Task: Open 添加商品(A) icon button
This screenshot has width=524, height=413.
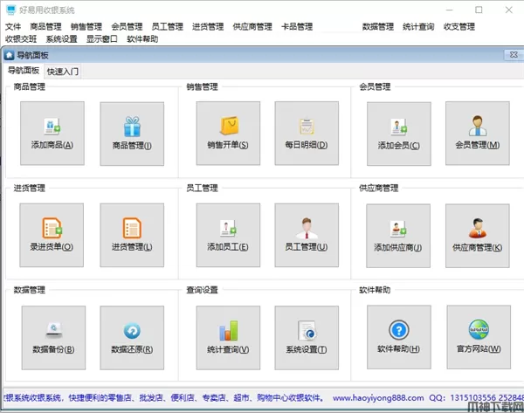Action: pos(52,134)
